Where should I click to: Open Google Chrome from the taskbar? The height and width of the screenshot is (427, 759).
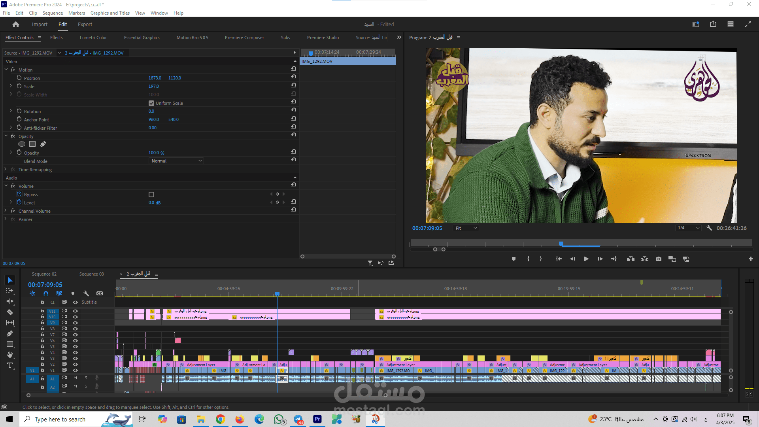tap(220, 419)
